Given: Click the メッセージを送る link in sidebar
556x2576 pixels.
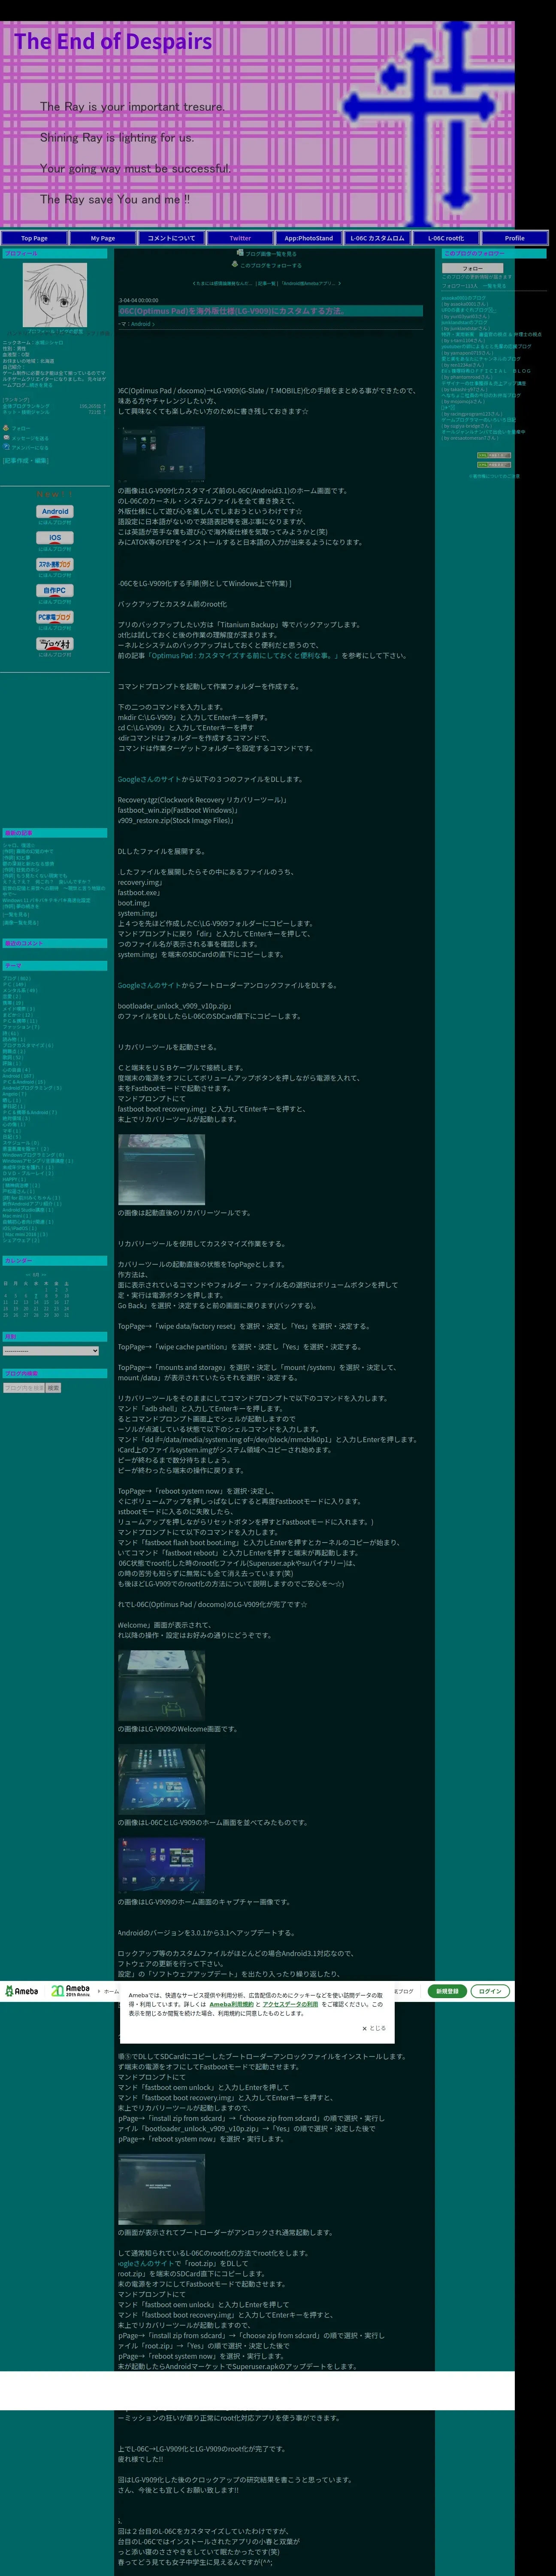Looking at the screenshot, I should [x=29, y=438].
